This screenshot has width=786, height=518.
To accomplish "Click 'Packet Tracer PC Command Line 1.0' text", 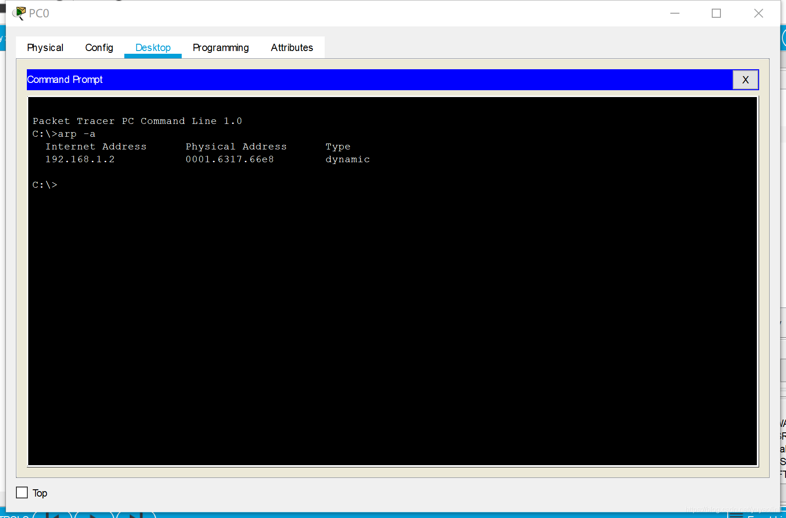I will (137, 121).
